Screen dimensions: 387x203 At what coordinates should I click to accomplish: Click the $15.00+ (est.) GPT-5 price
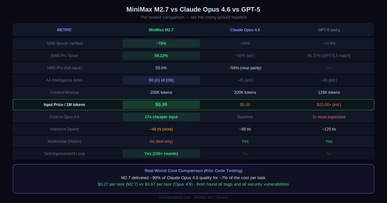pos(329,105)
